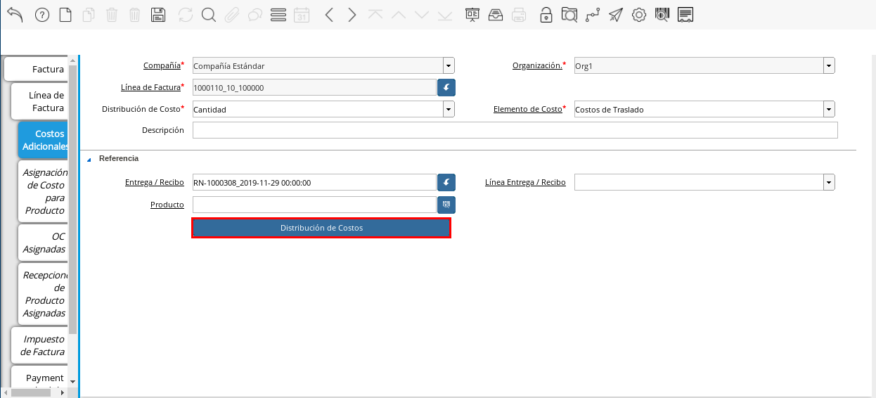Click the previous record up-chevron icon
The image size is (876, 398).
tap(399, 15)
